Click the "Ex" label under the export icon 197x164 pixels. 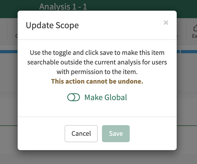(x=194, y=36)
